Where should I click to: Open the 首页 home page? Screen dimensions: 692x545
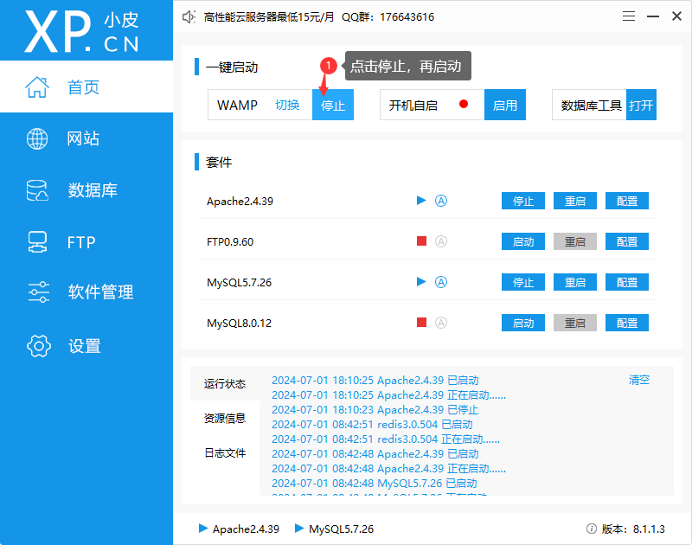(86, 87)
